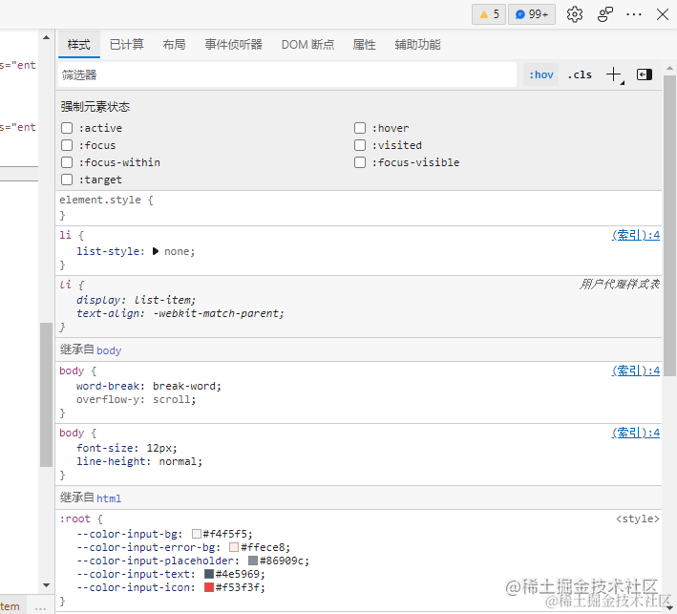Switch to the 样式 tab

click(x=79, y=45)
